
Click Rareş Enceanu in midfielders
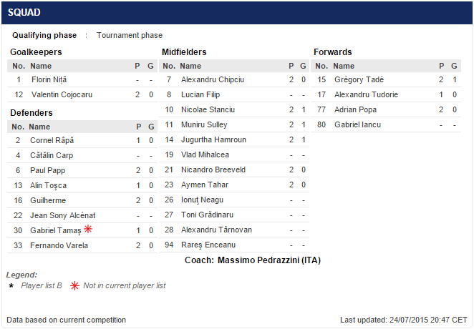[207, 245]
